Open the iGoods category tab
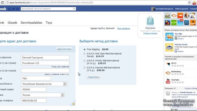Image resolution: width=197 pixels, height=111 pixels. click(12, 23)
